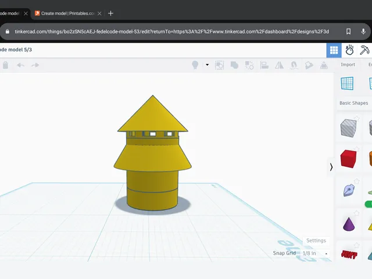Select the Group shapes icon
Image resolution: width=372 pixels, height=279 pixels.
(x=234, y=65)
